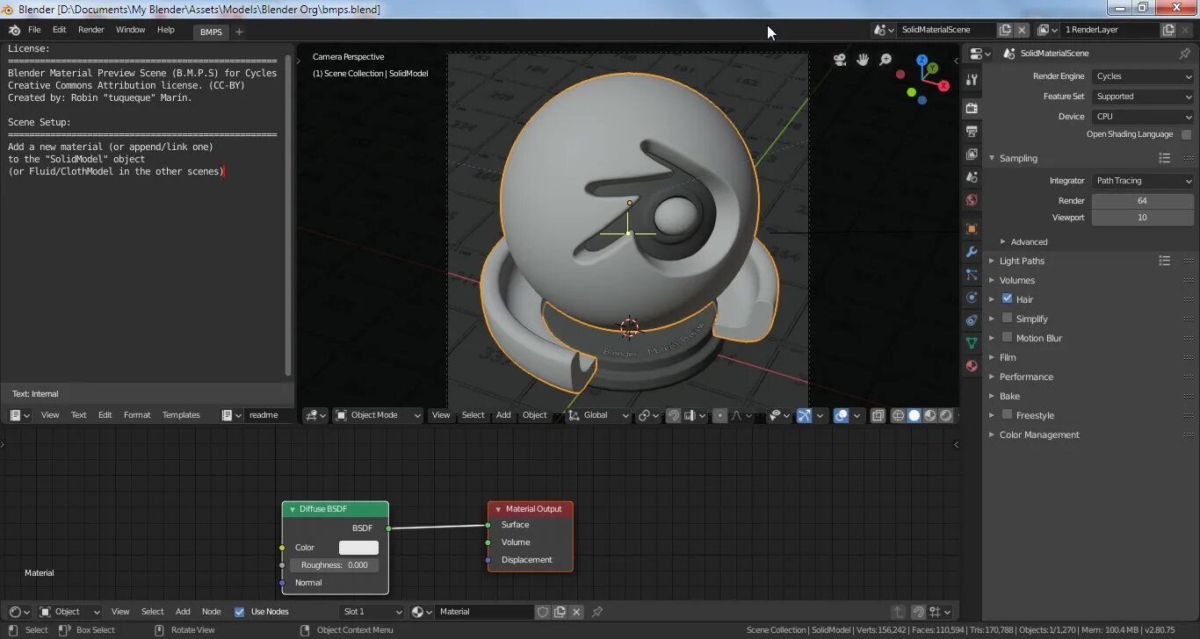Pin the properties editor context
Viewport: 1200px width, 639px height.
click(1184, 54)
